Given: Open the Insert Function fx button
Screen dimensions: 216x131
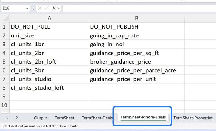Looking at the screenshot, I should pyautogui.click(x=54, y=8).
